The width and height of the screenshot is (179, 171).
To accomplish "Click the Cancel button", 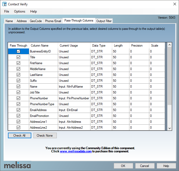I will (x=145, y=166).
